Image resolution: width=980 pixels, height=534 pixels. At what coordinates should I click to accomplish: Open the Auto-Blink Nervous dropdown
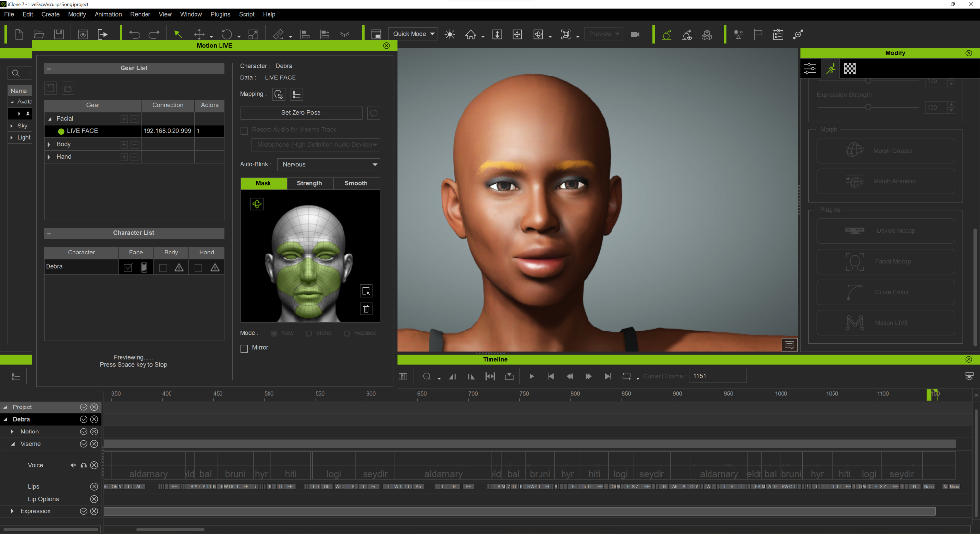coord(329,165)
